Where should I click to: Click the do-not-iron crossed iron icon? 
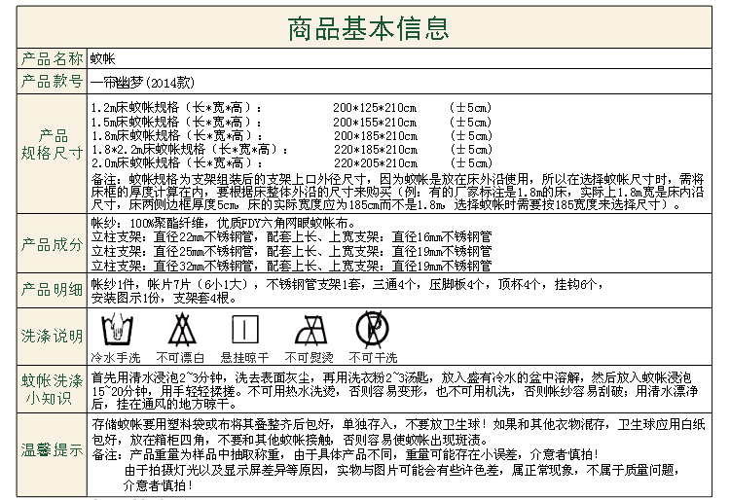click(x=311, y=330)
